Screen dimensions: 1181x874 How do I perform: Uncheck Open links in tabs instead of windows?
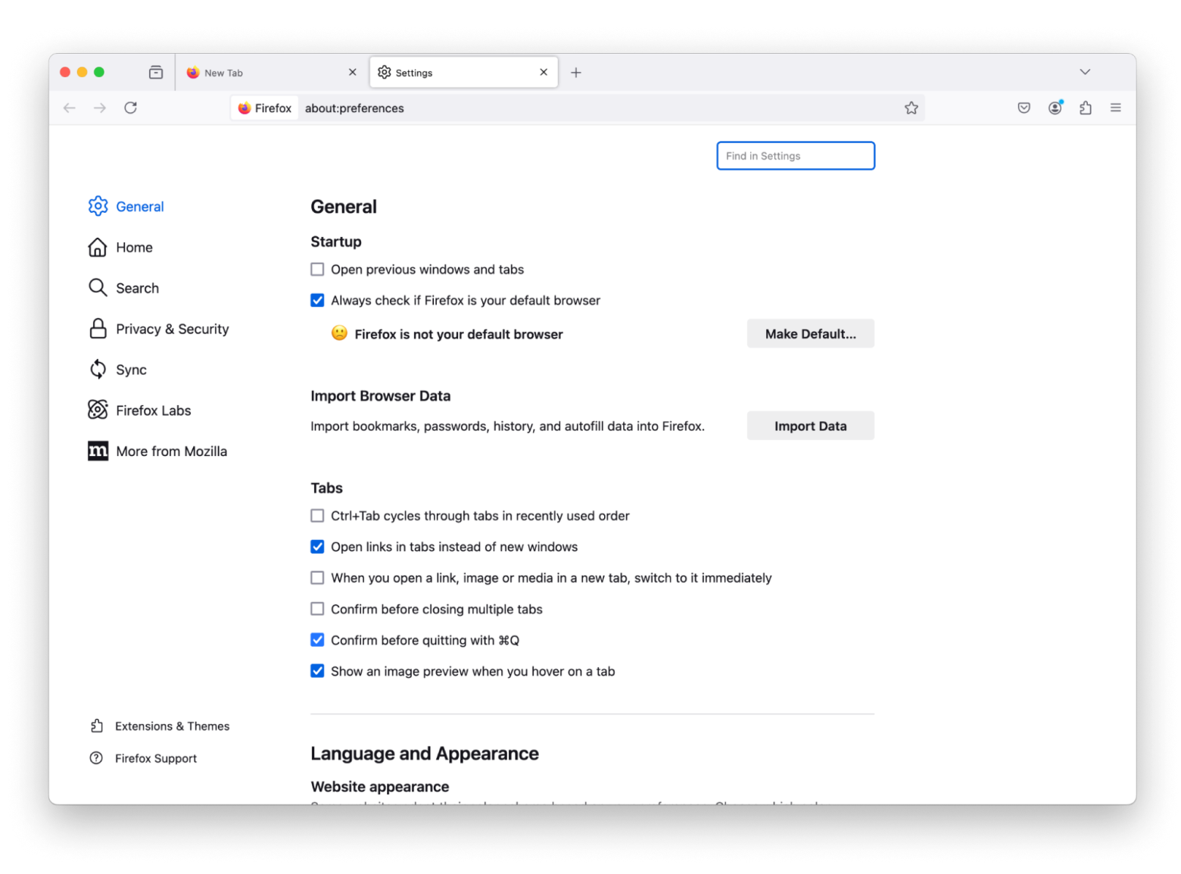point(317,548)
